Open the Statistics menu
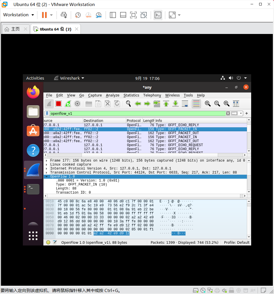274x294 pixels. point(131,95)
